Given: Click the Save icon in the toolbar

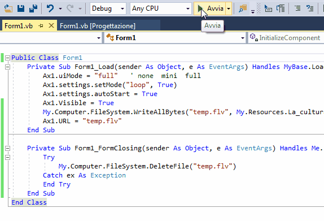Looking at the screenshot, I should coord(21,8).
